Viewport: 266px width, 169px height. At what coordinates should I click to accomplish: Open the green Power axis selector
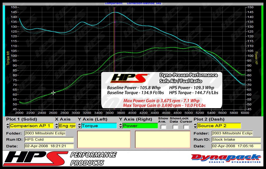[x=140, y=126]
